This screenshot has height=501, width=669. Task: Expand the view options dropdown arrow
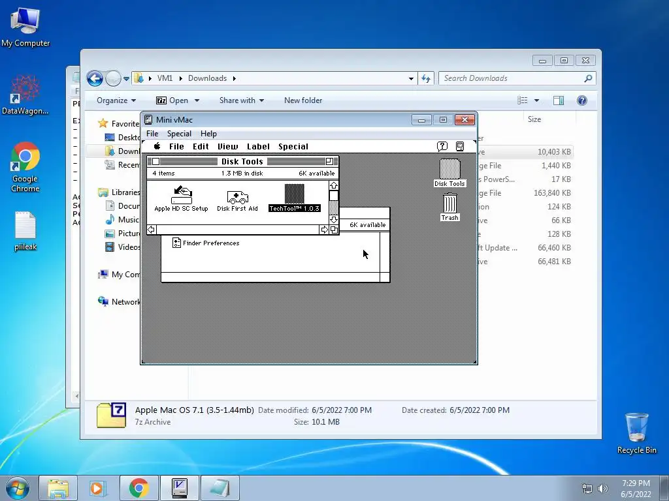537,100
